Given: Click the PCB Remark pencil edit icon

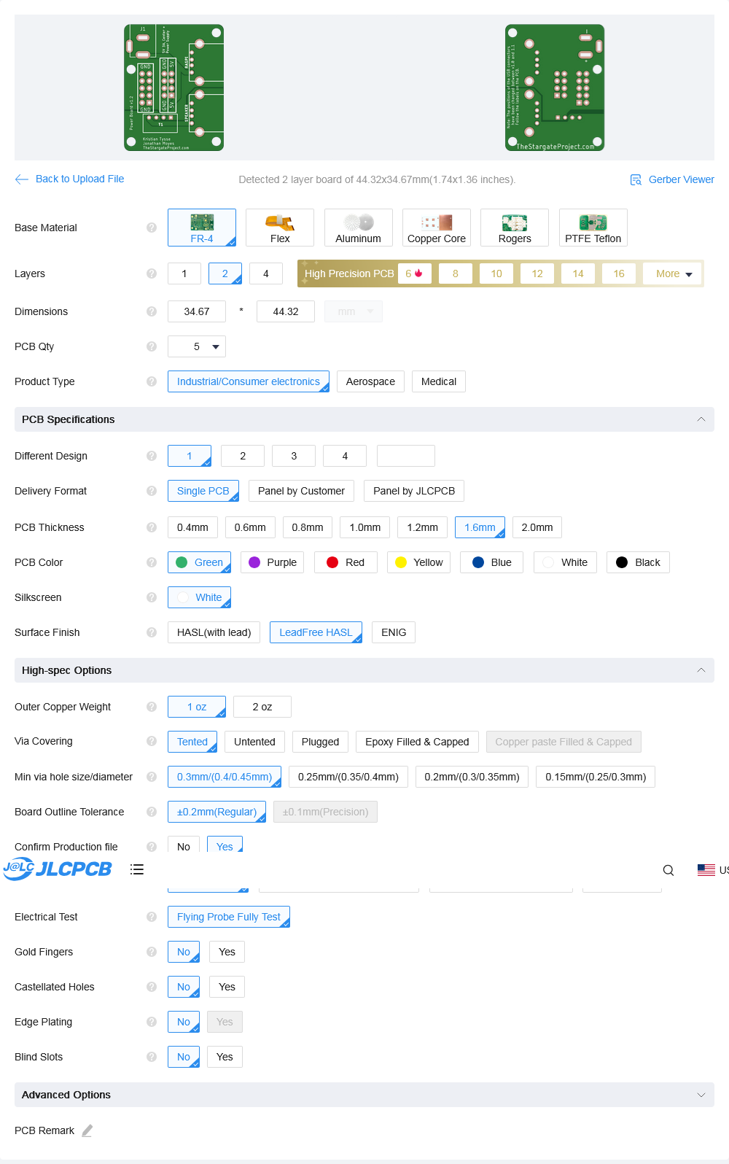Looking at the screenshot, I should [87, 1130].
